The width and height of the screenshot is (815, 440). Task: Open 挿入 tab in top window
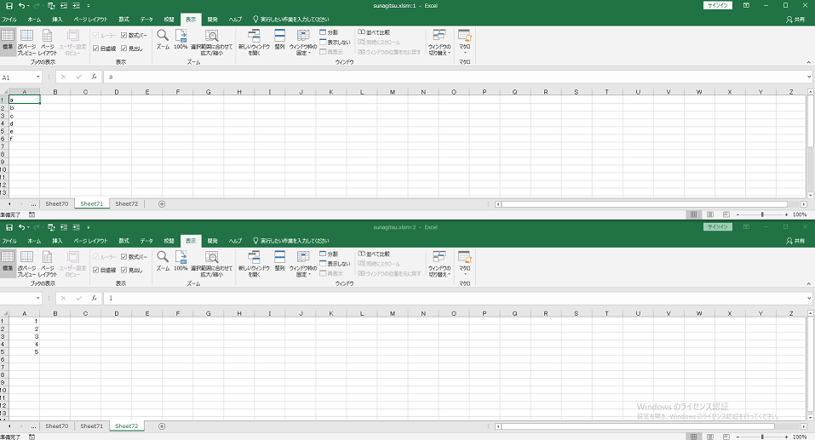57,20
